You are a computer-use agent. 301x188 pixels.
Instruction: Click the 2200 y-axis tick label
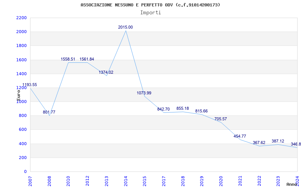pos(22,18)
